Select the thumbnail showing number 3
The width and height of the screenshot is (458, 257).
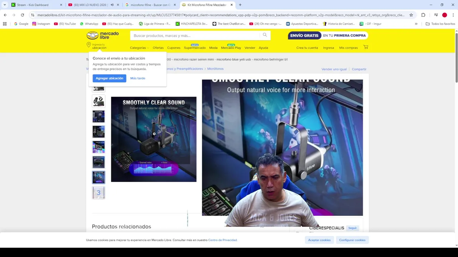(98, 193)
